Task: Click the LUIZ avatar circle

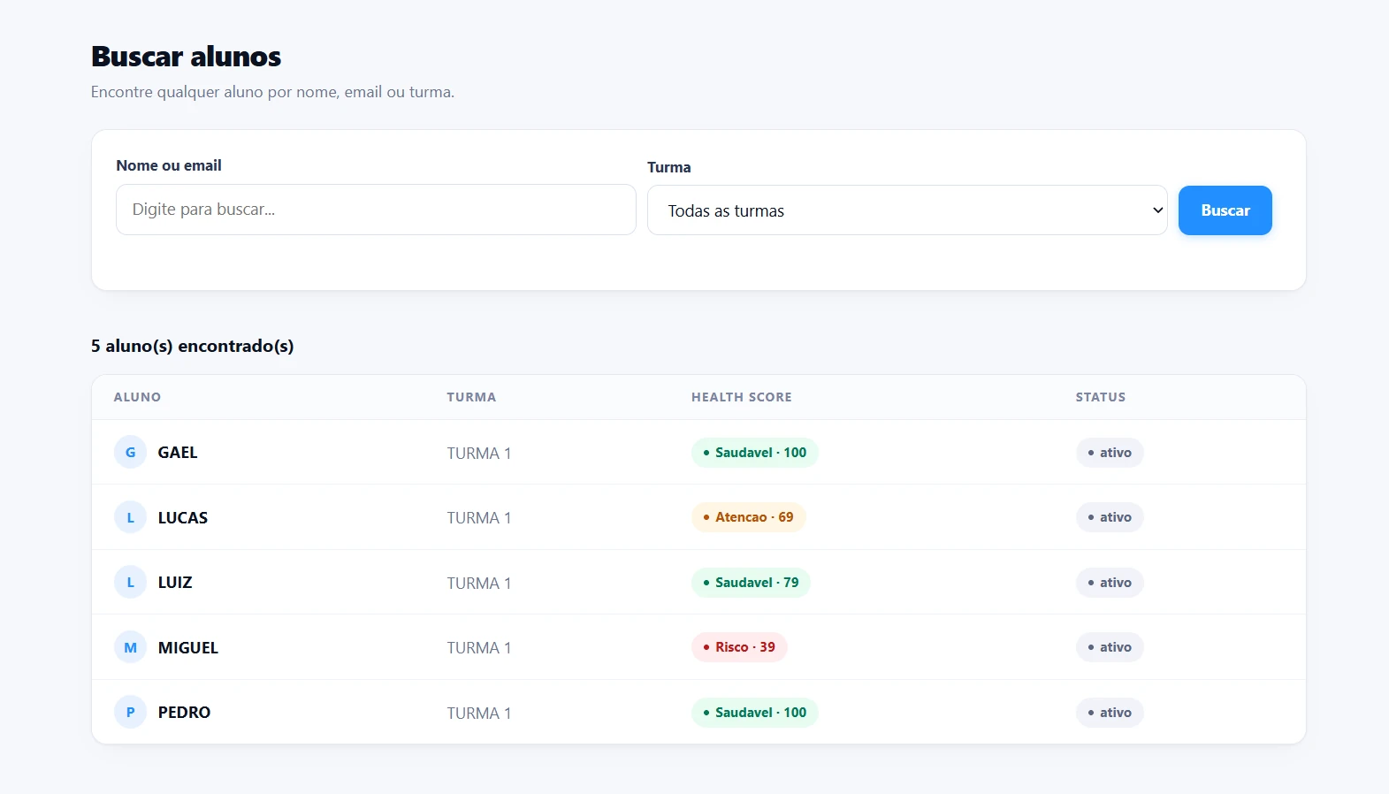Action: coord(130,582)
